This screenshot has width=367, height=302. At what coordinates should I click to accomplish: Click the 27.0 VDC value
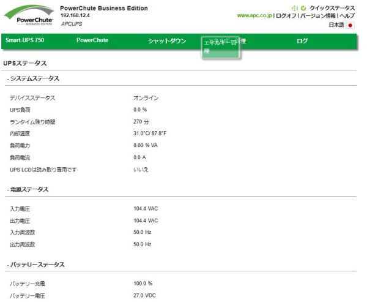pyautogui.click(x=144, y=295)
